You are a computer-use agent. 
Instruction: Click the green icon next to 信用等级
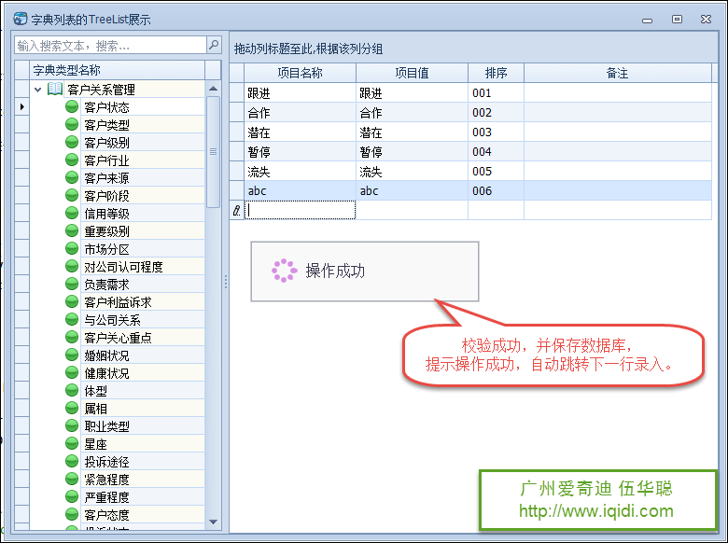[72, 214]
